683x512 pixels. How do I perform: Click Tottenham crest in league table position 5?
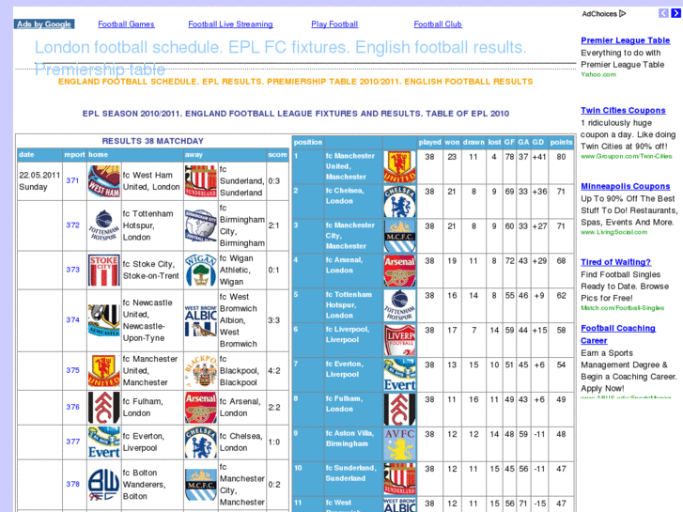point(399,305)
